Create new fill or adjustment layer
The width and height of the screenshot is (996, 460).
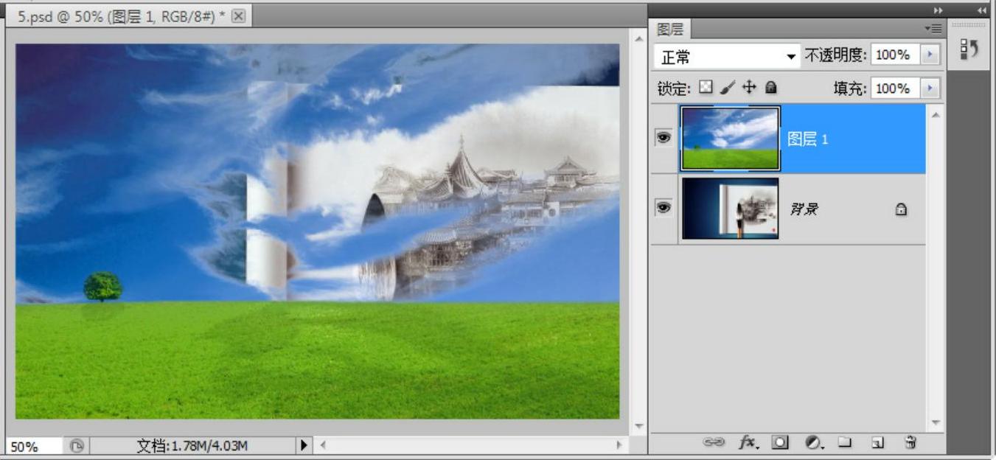813,442
